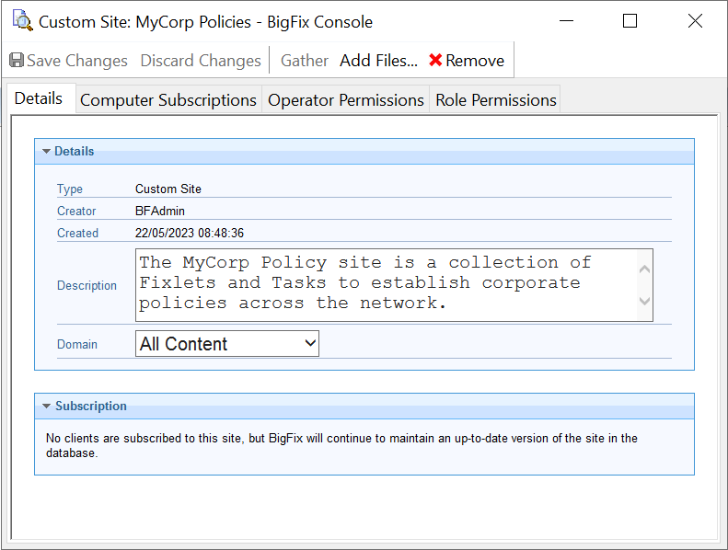Click the Save Changes floppy disk icon
Image resolution: width=728 pixels, height=550 pixels.
pos(17,61)
